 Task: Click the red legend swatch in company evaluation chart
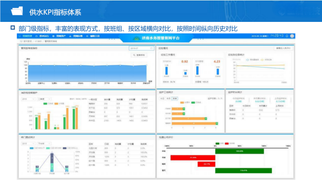click(x=227, y=143)
